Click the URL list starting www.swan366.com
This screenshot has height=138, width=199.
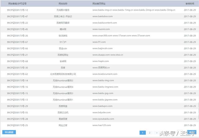coord(121,36)
